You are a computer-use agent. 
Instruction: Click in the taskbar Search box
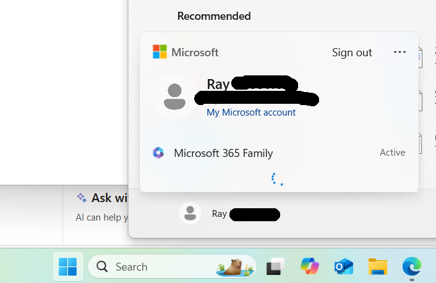(x=172, y=266)
